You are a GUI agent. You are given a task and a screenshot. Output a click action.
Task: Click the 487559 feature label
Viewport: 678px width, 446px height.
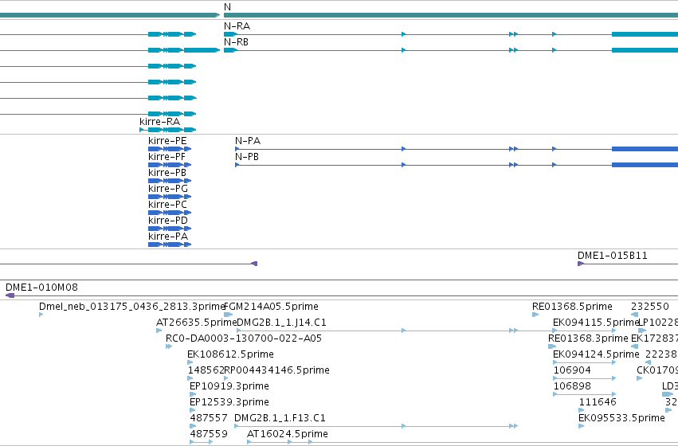pyautogui.click(x=209, y=434)
